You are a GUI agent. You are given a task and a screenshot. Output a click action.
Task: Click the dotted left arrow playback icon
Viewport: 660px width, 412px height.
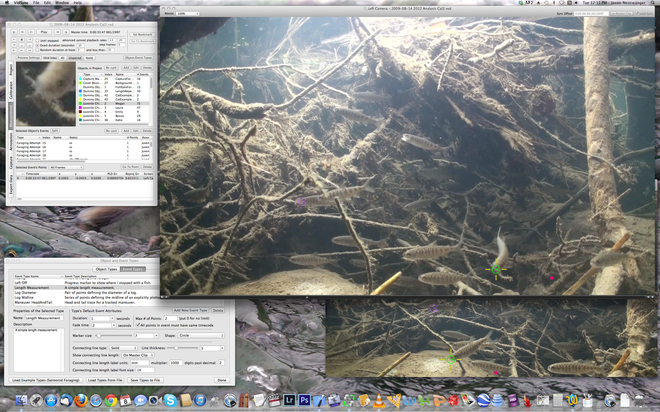pos(22,50)
